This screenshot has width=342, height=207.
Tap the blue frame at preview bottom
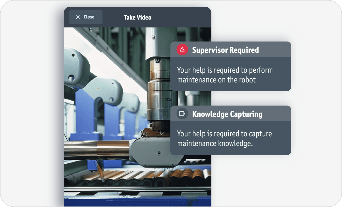[x=132, y=202]
